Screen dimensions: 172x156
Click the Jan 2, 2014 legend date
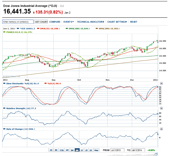click(9, 28)
